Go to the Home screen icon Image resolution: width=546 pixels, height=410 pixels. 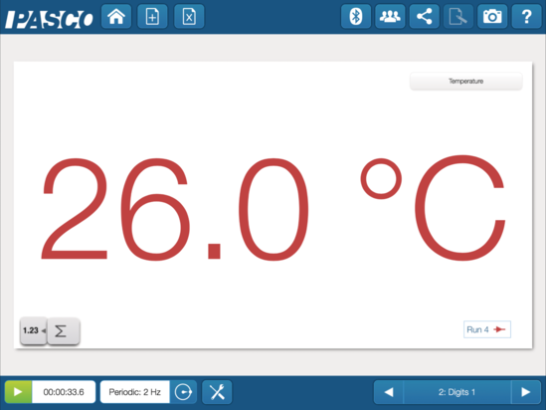(x=116, y=16)
